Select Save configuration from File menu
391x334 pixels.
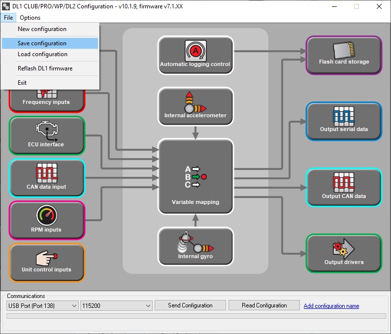tap(42, 43)
